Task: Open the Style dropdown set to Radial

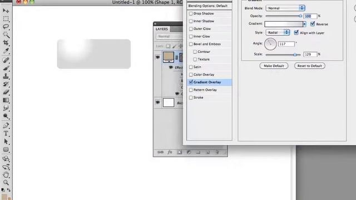Action: [278, 33]
